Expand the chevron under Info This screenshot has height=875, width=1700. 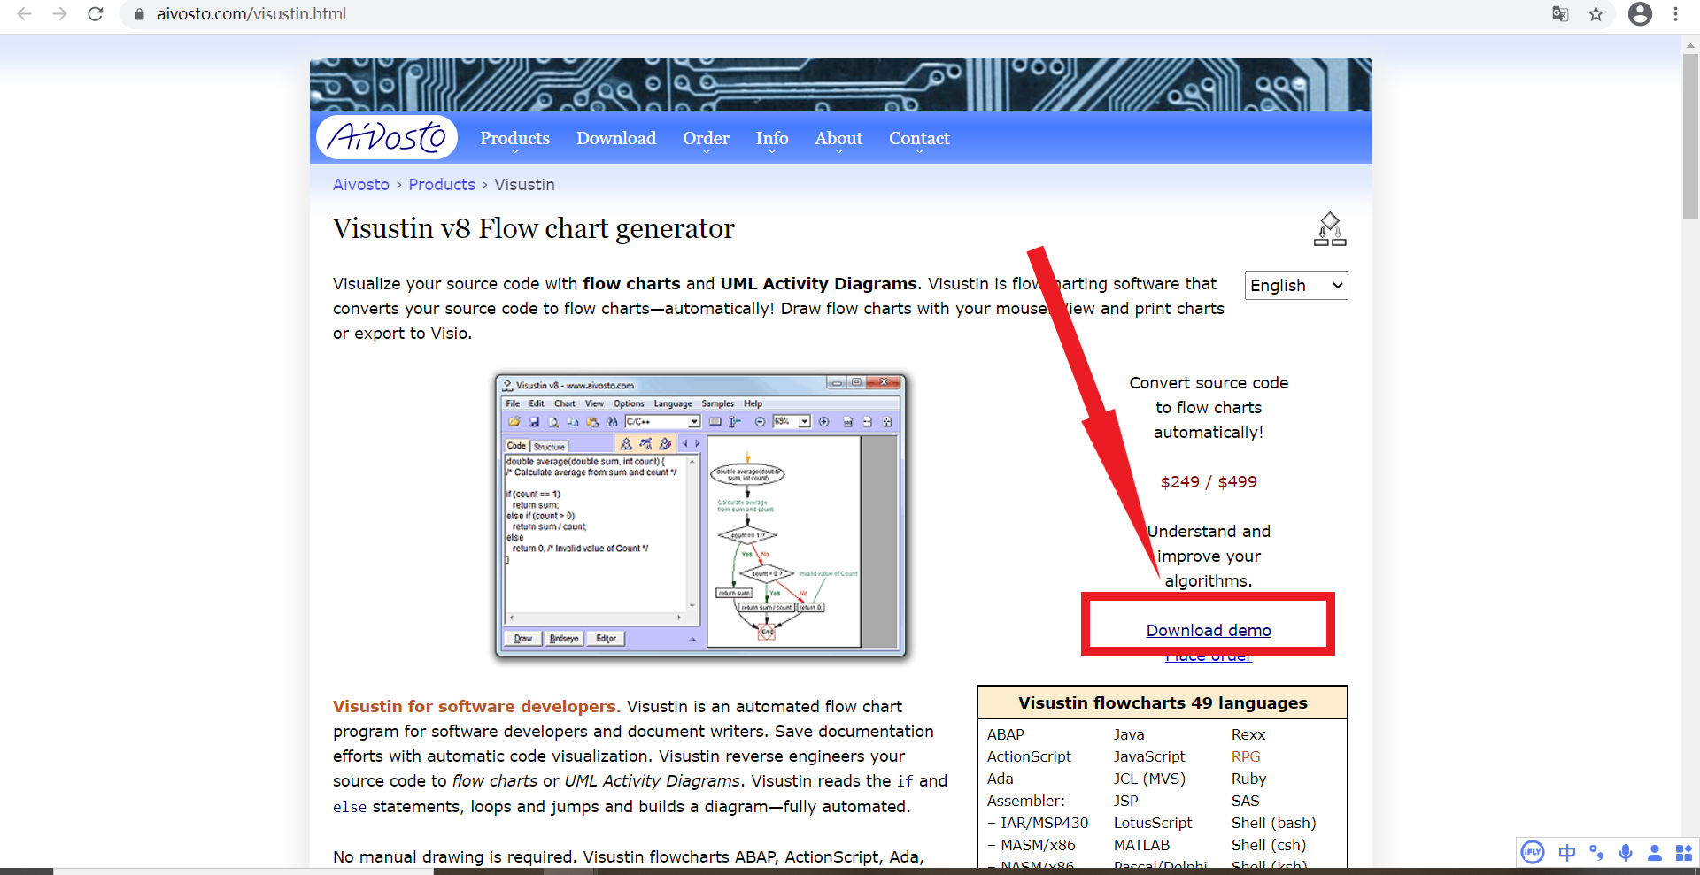pyautogui.click(x=772, y=153)
